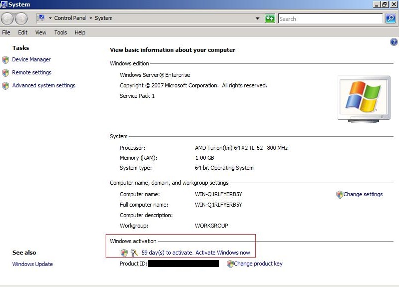Open the address bar history dropdown
This screenshot has width=399, height=287.
click(258, 18)
